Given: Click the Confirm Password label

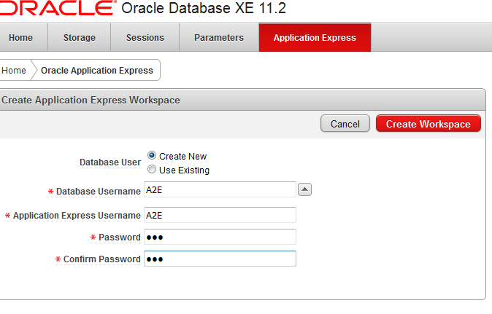Looking at the screenshot, I should pyautogui.click(x=102, y=259).
